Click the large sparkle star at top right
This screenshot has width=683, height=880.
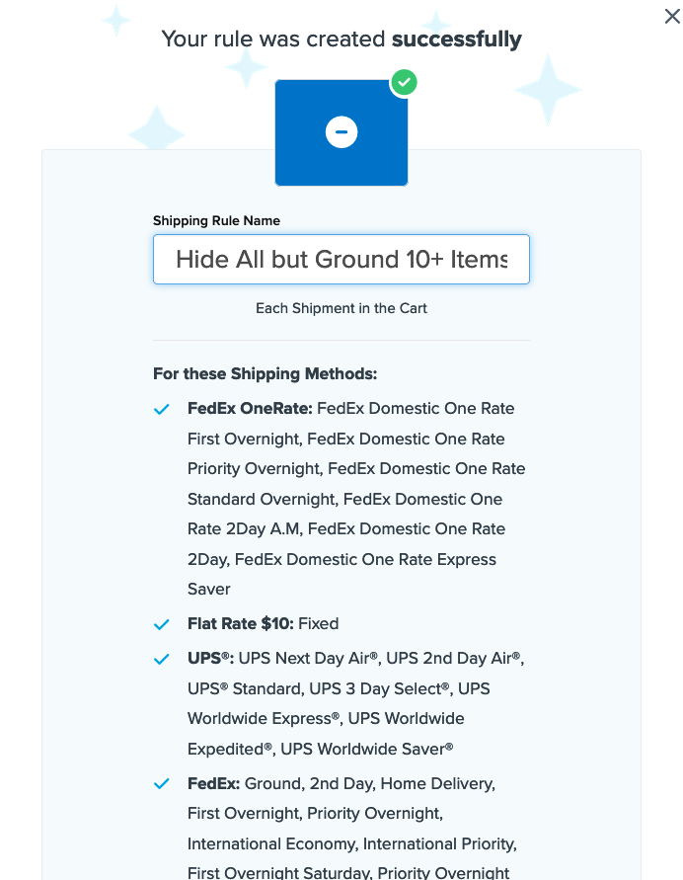(x=549, y=89)
